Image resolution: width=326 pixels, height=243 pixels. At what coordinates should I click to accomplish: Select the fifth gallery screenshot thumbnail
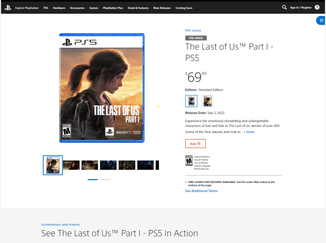127,165
